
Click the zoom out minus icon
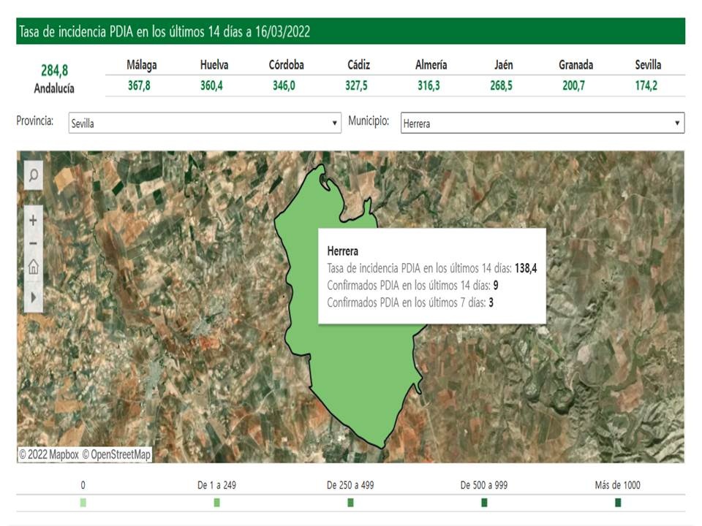point(32,241)
